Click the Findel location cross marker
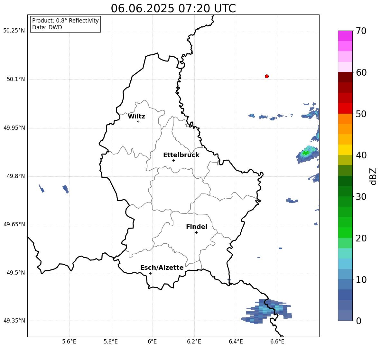Image resolution: width=381 pixels, height=348 pixels. (196, 232)
